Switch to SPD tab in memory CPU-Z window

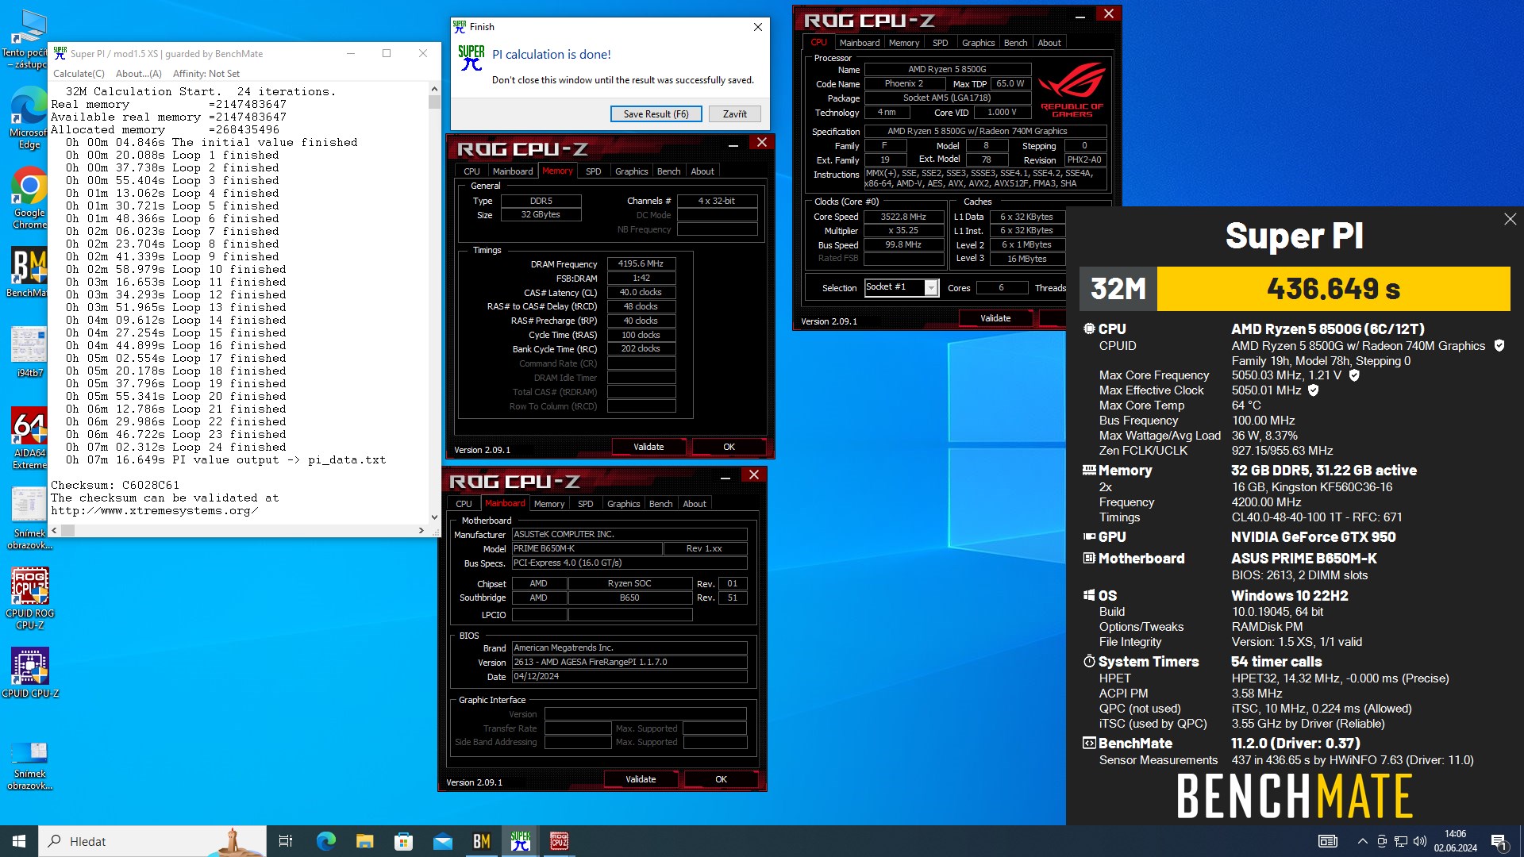click(x=593, y=171)
